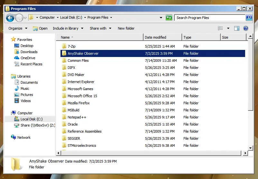This screenshot has width=258, height=179.
Task: Open Documents library in navigation pane
Action: coord(26,82)
